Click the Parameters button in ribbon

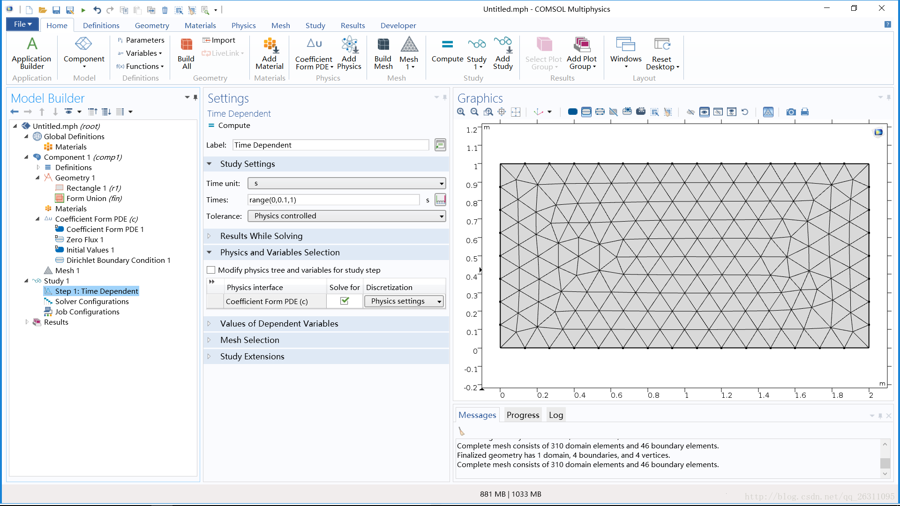pyautogui.click(x=141, y=40)
